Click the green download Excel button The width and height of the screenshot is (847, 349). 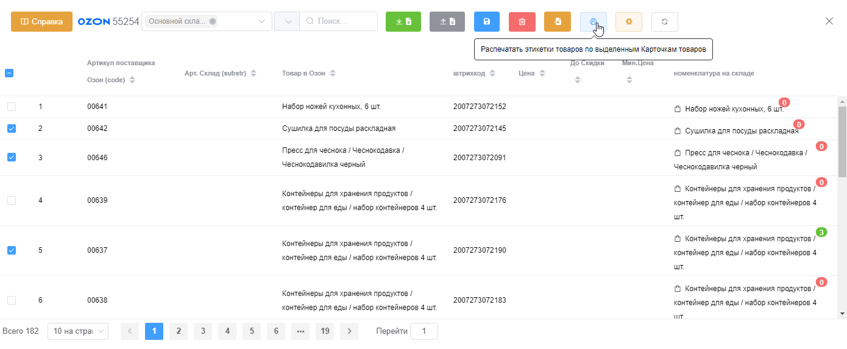(x=403, y=21)
